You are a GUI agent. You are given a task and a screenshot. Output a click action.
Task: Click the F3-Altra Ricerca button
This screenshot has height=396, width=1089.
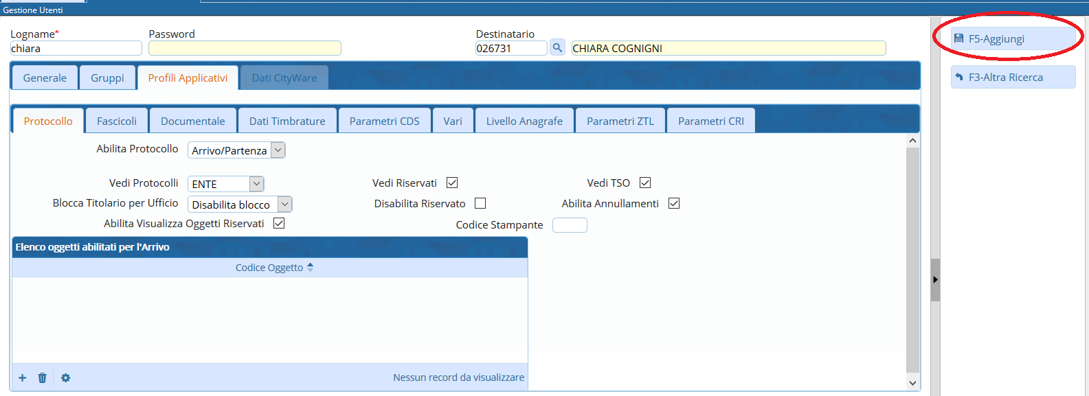1013,77
